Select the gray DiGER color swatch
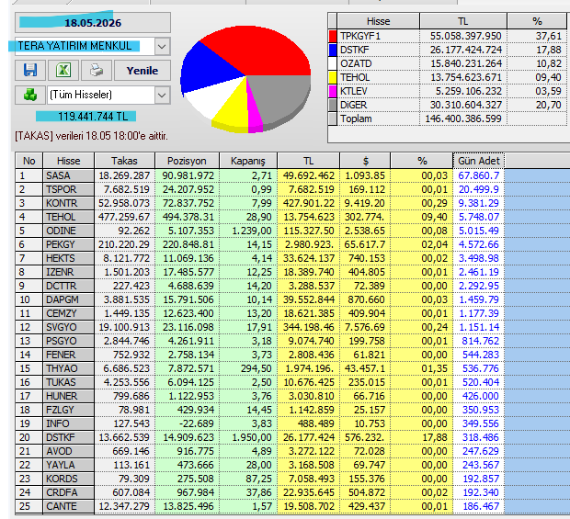The width and height of the screenshot is (570, 519). [x=333, y=106]
